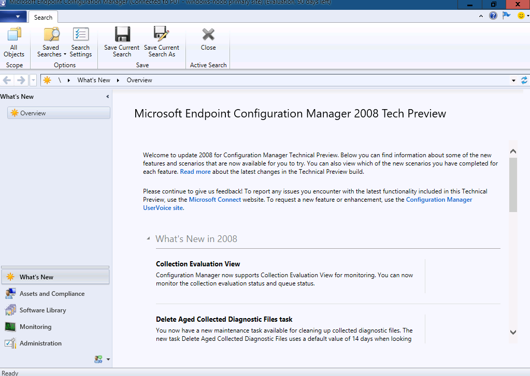Click the content pane scrollbar thumb

pos(513,185)
